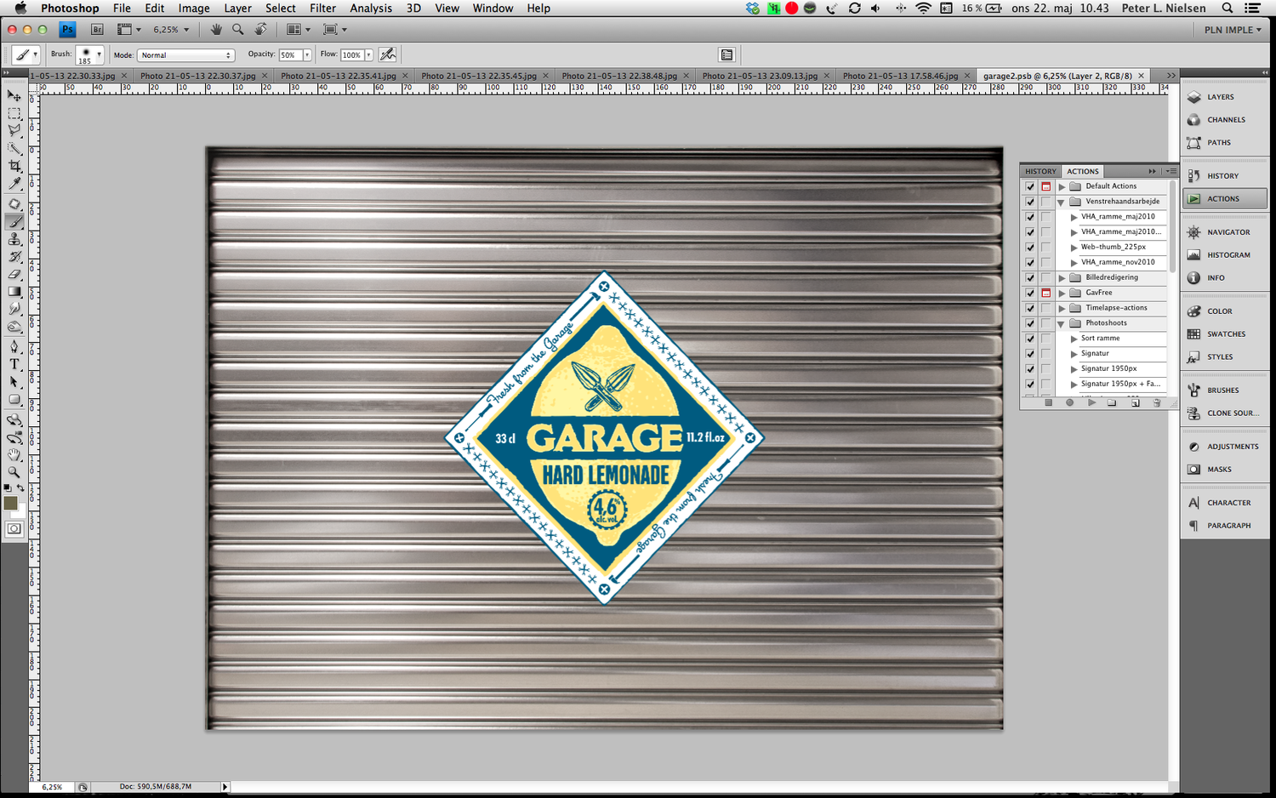This screenshot has height=798, width=1276.
Task: Expand the Billedredigering set
Action: coord(1062,278)
